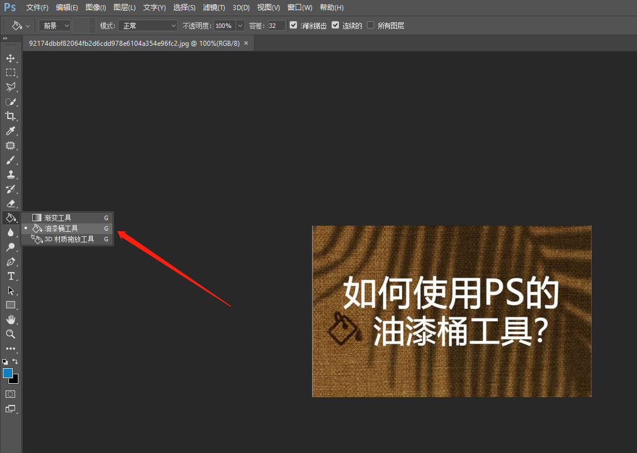The height and width of the screenshot is (453, 637).
Task: Select the Move tool
Action: point(11,58)
